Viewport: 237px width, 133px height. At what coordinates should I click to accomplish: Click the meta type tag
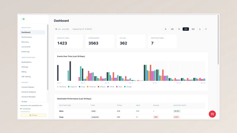click(93, 111)
